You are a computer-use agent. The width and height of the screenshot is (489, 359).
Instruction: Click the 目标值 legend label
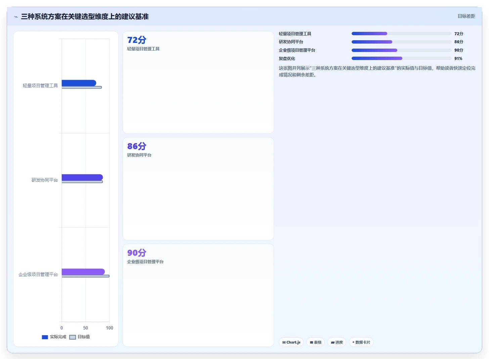[x=84, y=337]
